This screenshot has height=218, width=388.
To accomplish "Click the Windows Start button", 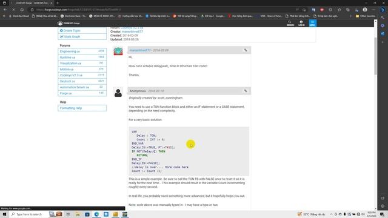I will pos(4,214).
